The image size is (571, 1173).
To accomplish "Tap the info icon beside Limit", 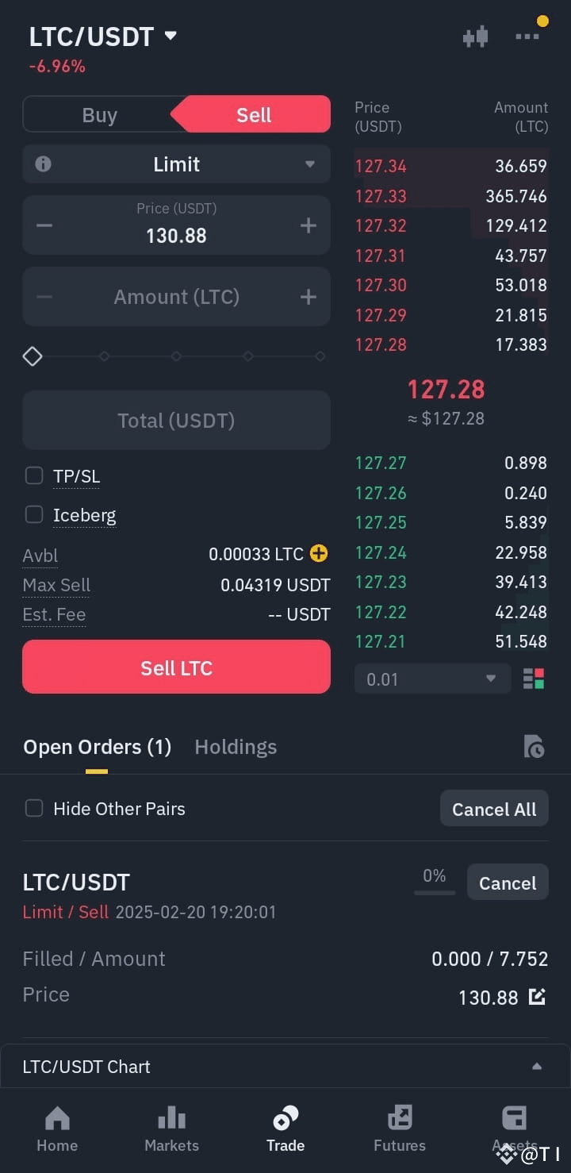I will [44, 164].
